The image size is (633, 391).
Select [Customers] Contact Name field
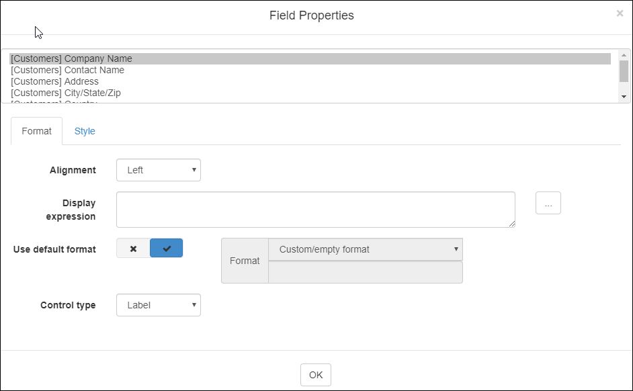pyautogui.click(x=67, y=70)
